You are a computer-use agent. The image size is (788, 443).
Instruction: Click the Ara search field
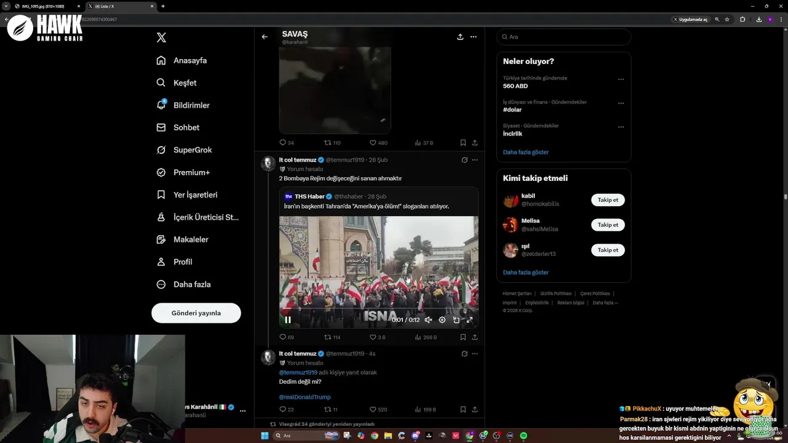tap(564, 37)
